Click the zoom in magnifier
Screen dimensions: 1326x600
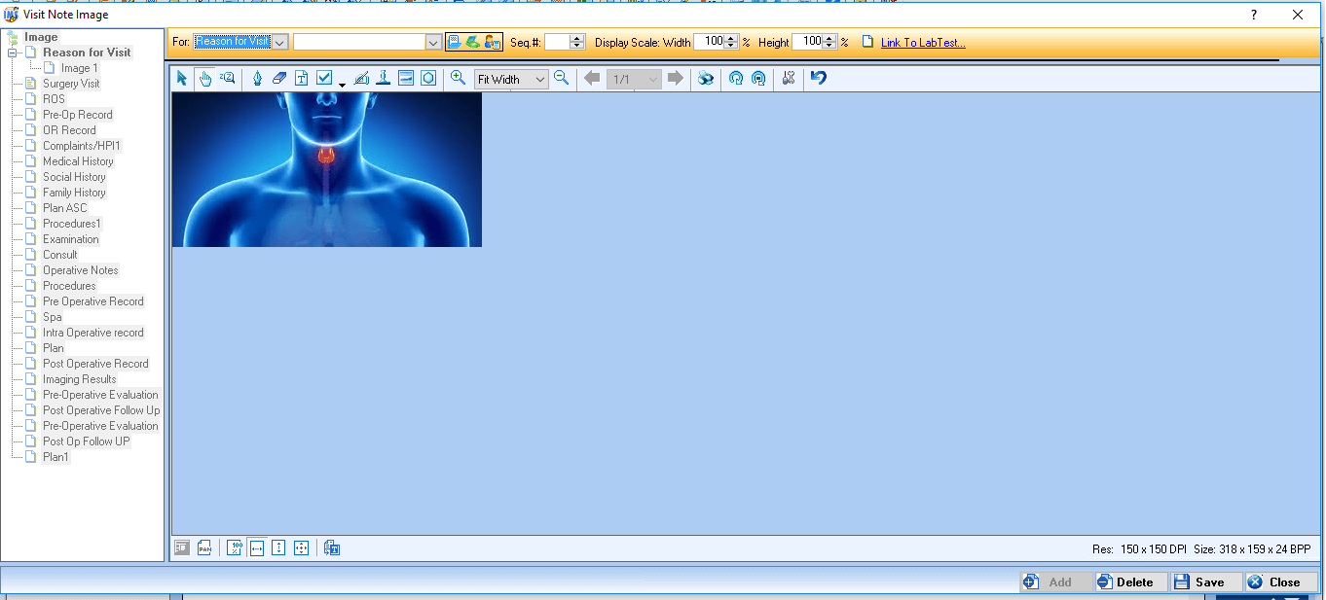point(458,79)
